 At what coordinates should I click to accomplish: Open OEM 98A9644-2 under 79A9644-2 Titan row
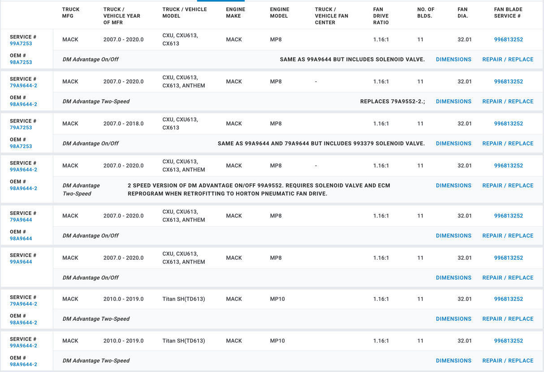(24, 323)
